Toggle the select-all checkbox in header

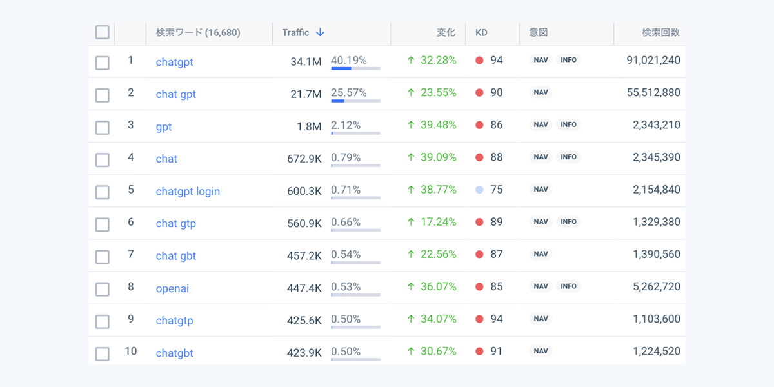click(x=103, y=32)
